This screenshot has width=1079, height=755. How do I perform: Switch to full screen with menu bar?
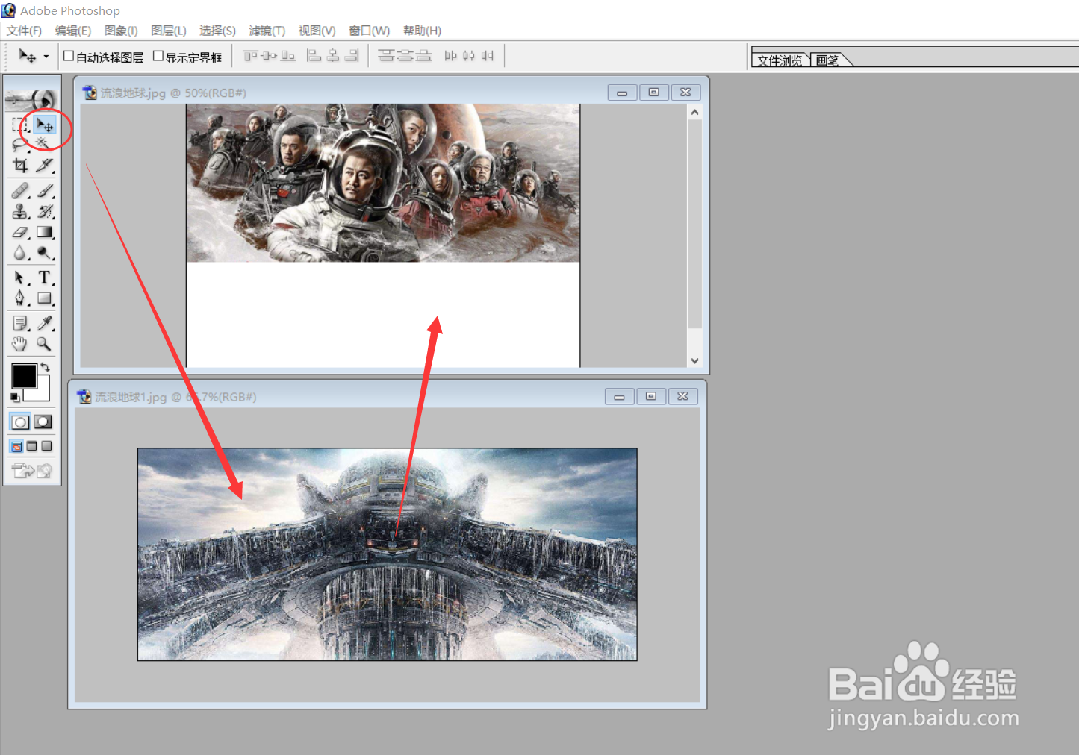[x=31, y=446]
